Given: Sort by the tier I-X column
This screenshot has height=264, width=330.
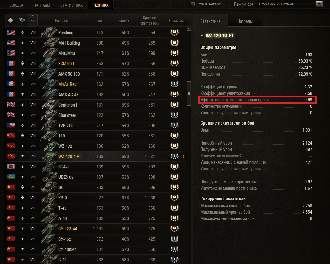Looking at the screenshot, I should click(x=32, y=20).
